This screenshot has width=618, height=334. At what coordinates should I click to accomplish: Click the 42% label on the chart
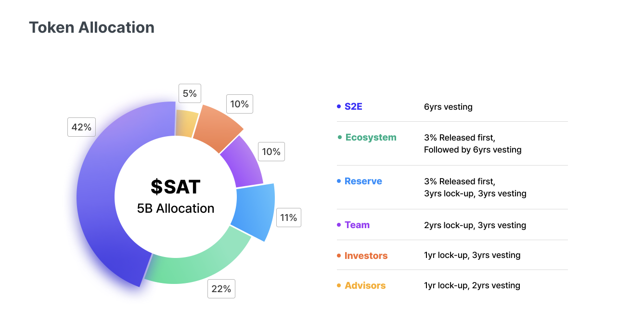pyautogui.click(x=81, y=127)
